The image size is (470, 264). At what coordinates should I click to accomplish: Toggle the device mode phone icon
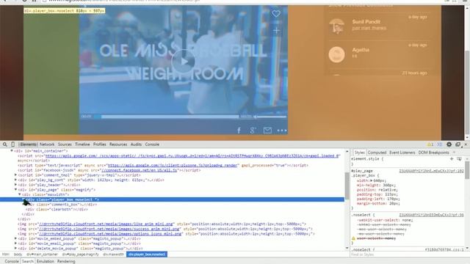coord(13,144)
